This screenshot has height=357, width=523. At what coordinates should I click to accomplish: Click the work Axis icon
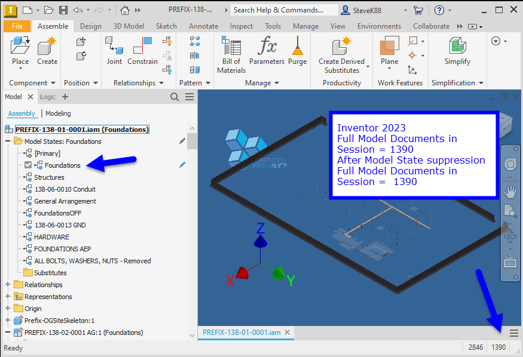coord(413,41)
